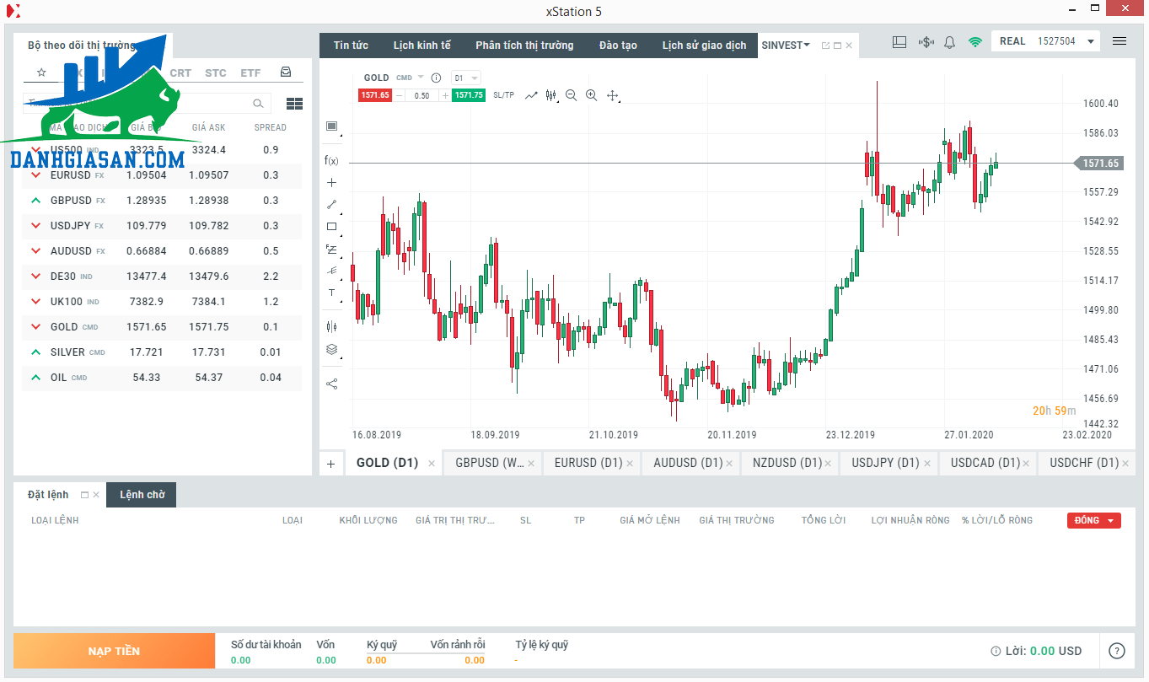
Task: Open the one-click trading dollar icon
Action: coord(926,41)
